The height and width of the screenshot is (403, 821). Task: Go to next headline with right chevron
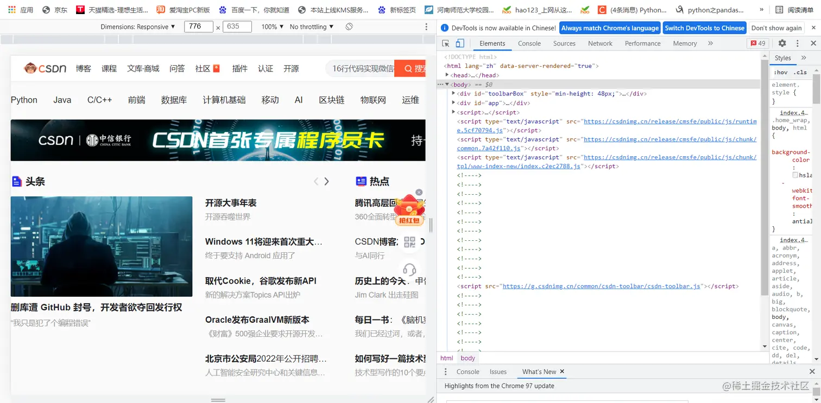point(326,182)
